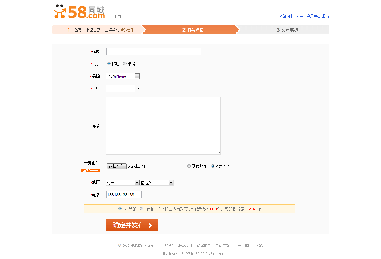Click the 北京 city text beside logo
Screen dimensions: 381x259
117,17
